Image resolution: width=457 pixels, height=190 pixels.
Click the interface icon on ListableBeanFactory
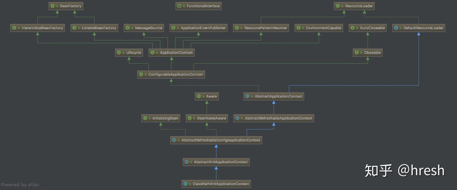75,28
